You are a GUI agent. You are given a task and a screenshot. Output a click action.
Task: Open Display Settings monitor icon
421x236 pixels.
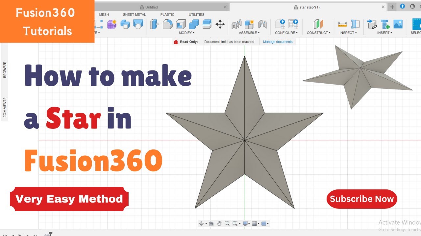[245, 224]
